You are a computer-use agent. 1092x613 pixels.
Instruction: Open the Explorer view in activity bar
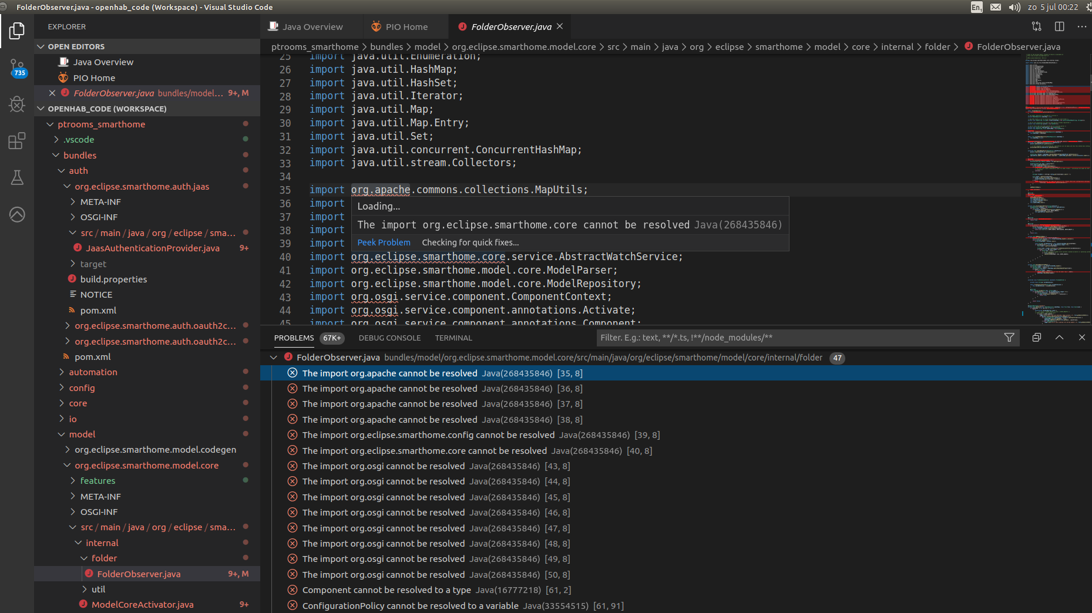[17, 31]
